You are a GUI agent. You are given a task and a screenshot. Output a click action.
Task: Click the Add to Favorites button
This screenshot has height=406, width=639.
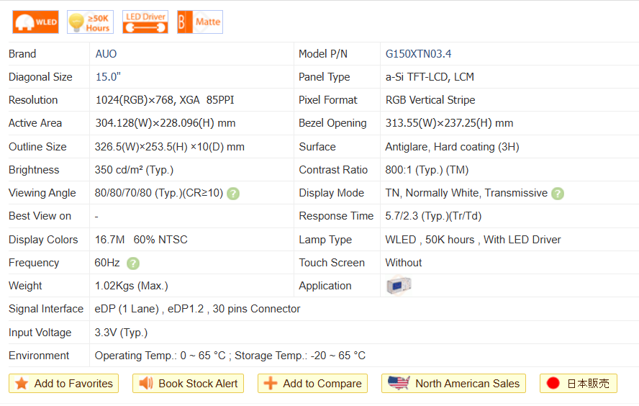point(64,384)
